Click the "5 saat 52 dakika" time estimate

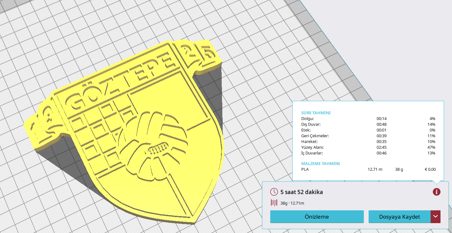click(x=302, y=192)
